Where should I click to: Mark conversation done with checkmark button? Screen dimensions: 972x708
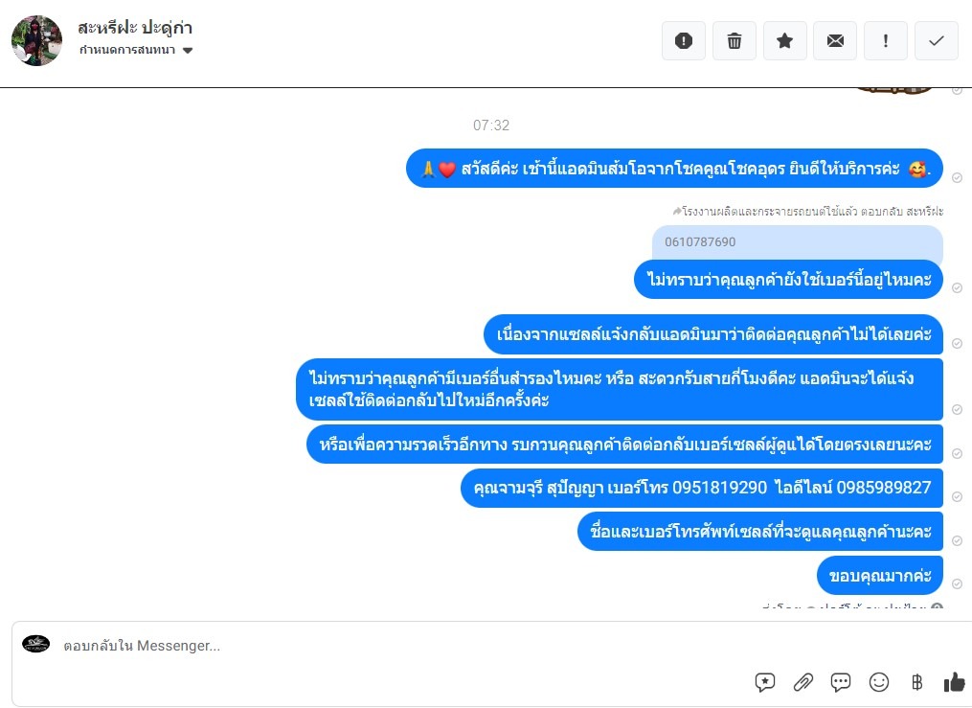click(937, 41)
